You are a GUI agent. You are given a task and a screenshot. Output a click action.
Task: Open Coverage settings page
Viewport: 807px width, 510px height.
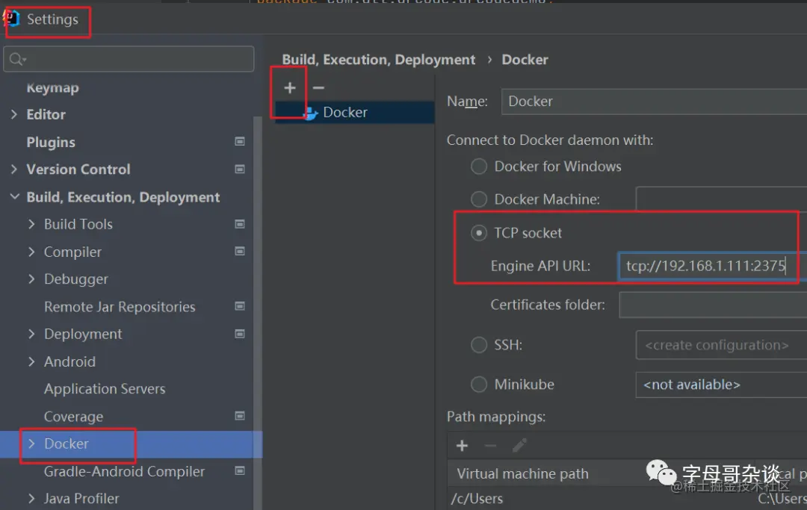[x=73, y=417]
